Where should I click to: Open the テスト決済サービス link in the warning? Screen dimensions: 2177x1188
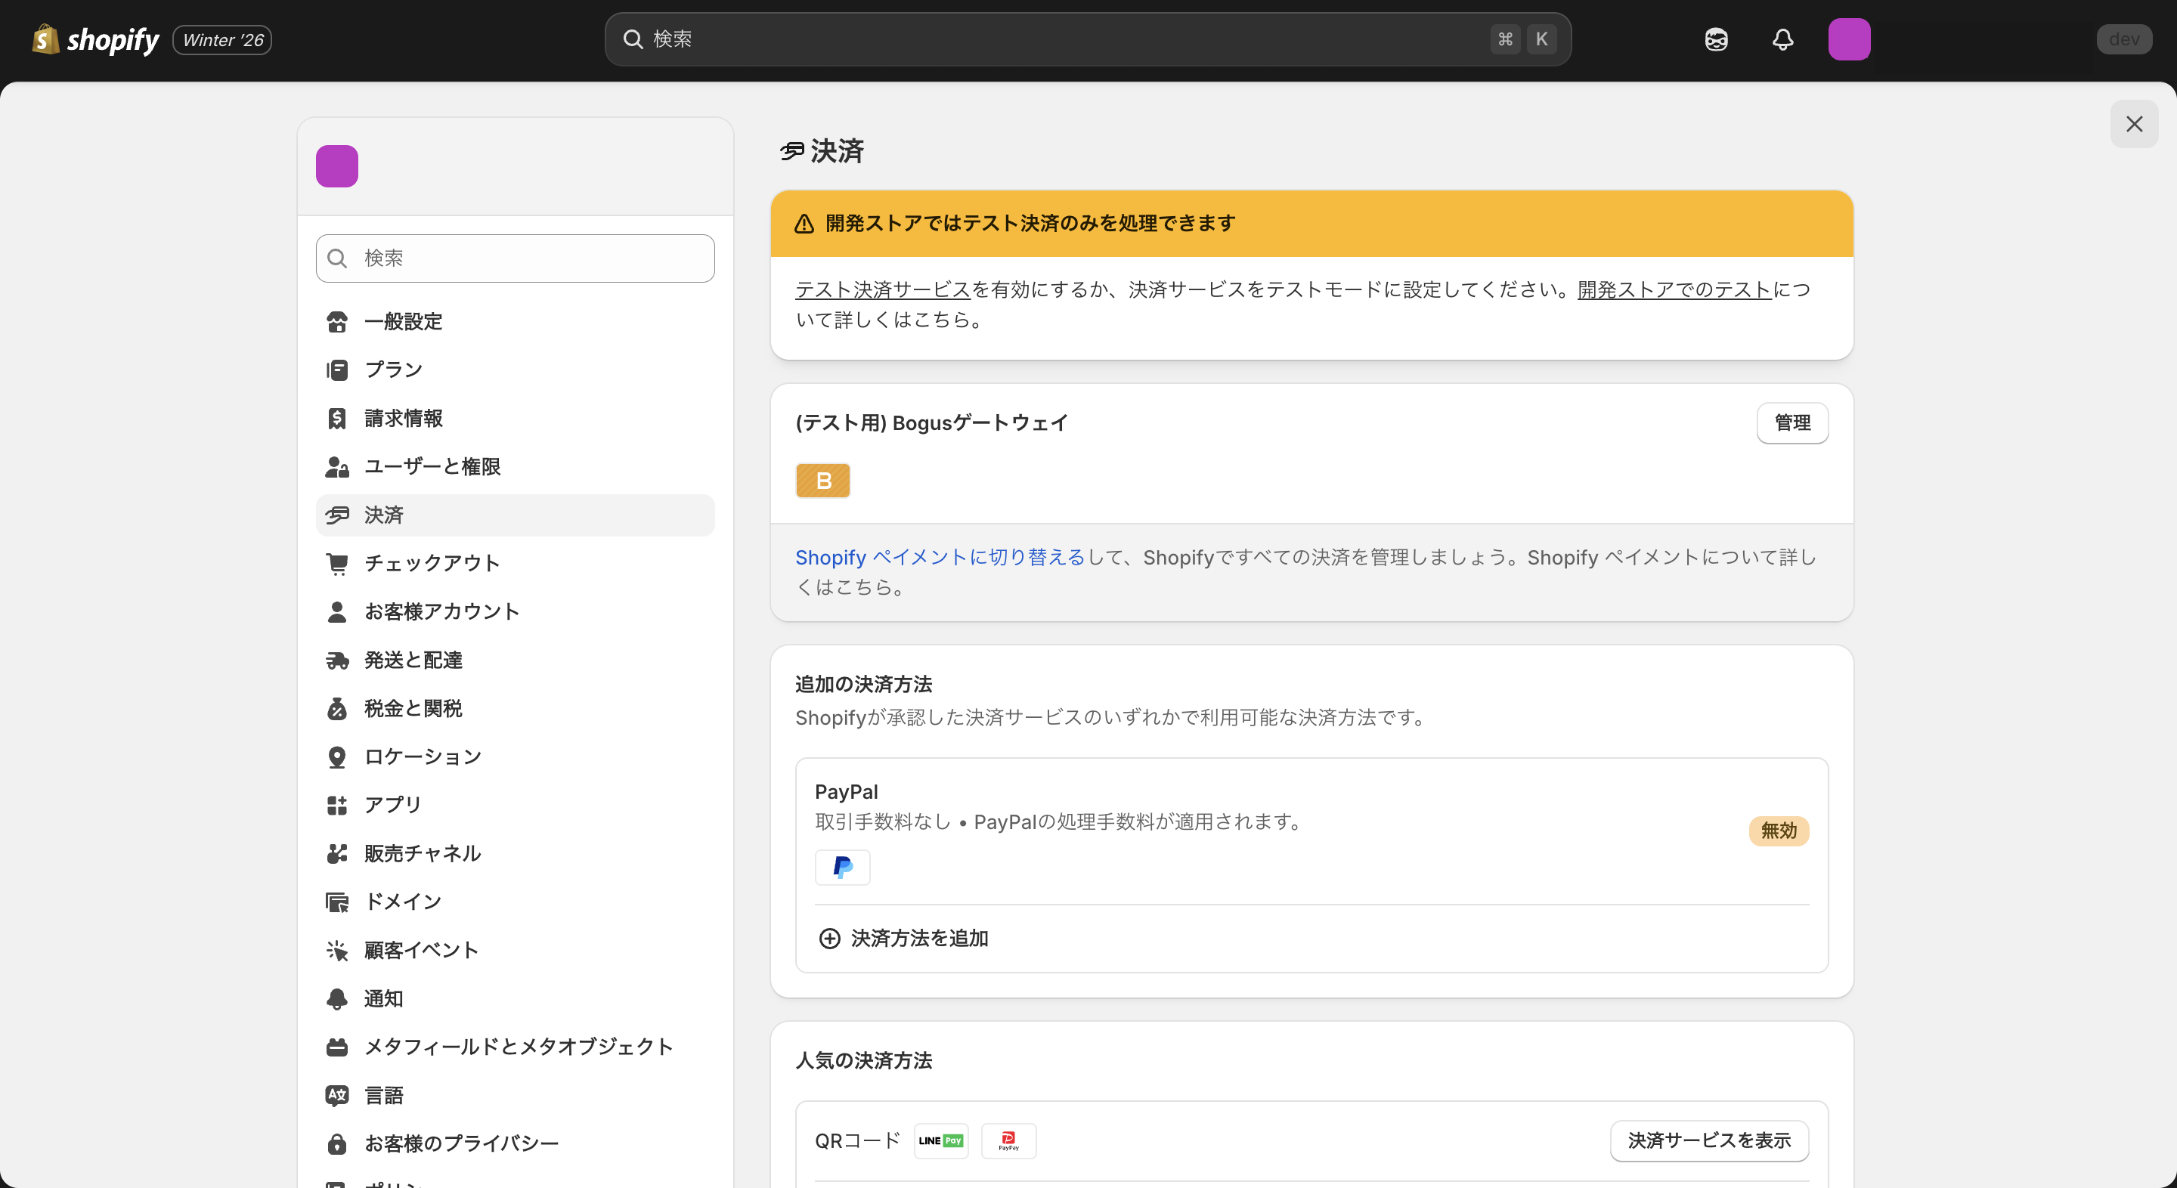tap(881, 288)
